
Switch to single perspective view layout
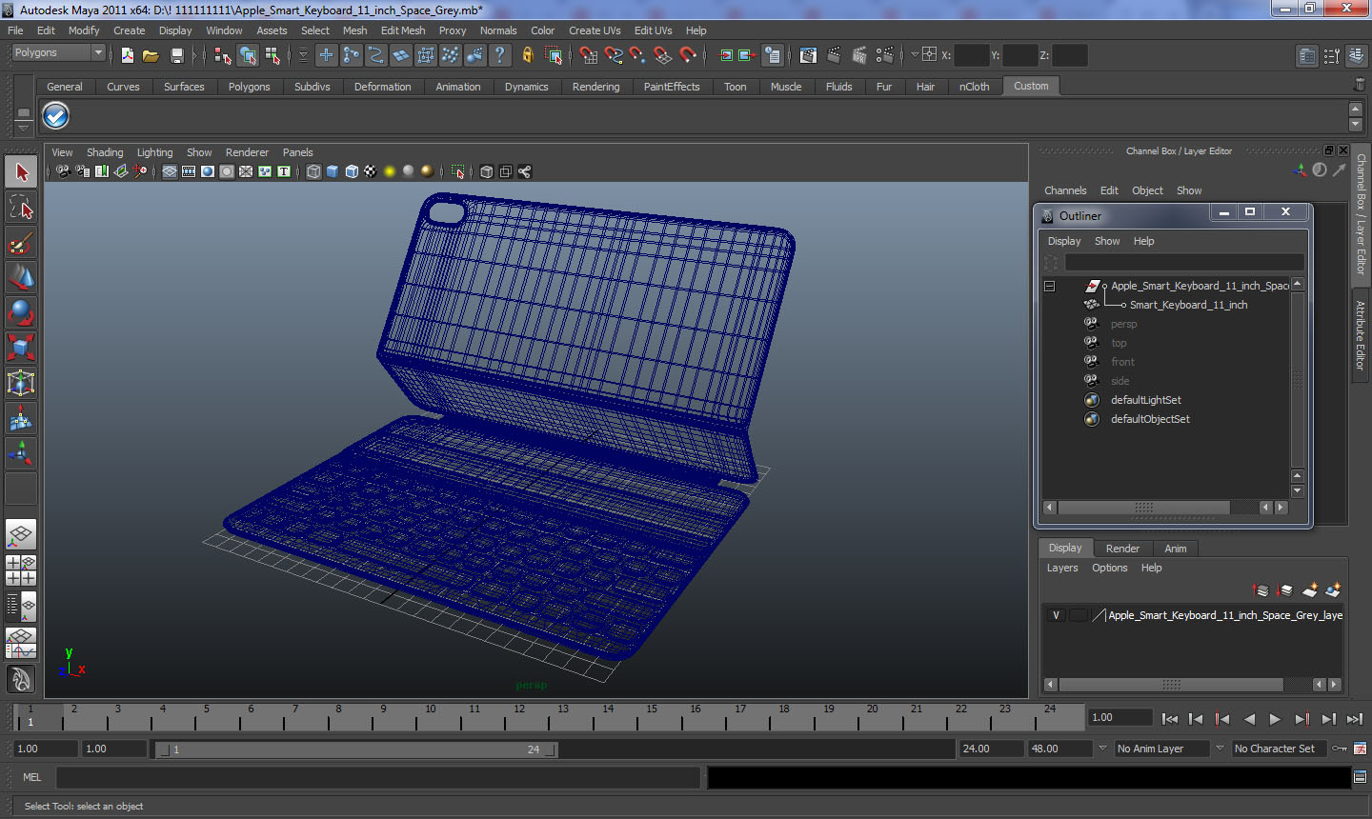(21, 535)
